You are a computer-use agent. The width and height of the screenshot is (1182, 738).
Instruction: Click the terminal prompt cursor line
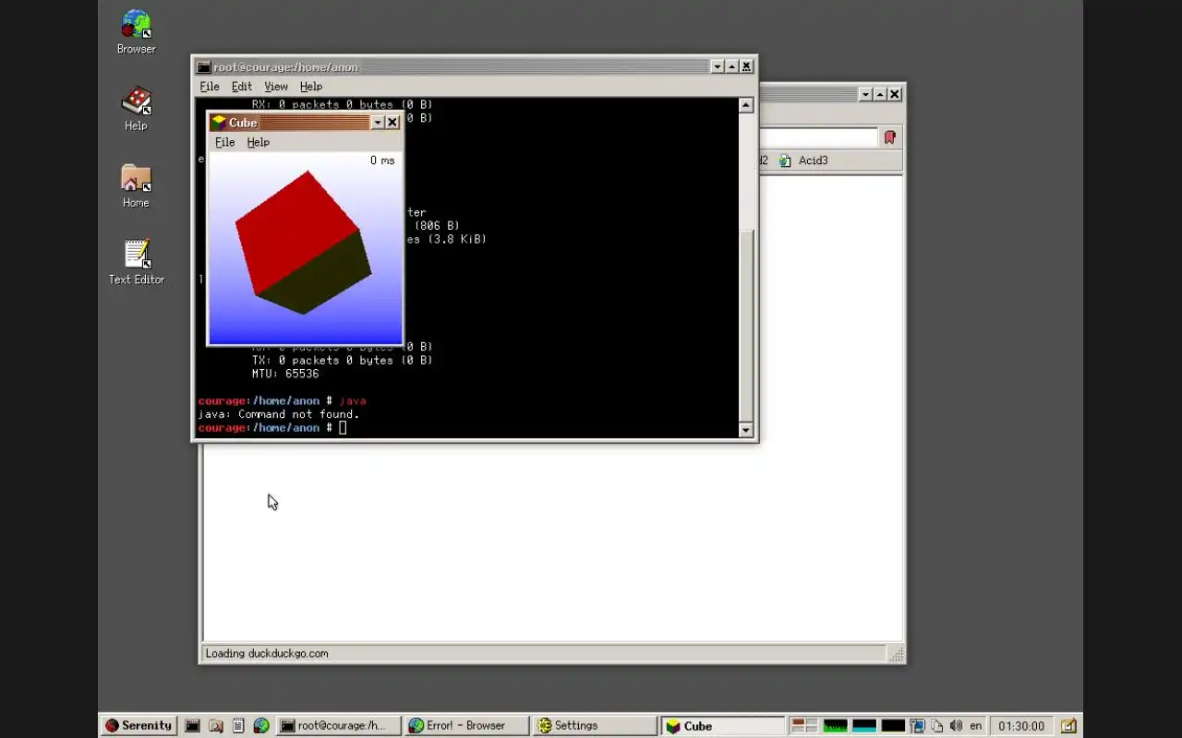point(272,428)
